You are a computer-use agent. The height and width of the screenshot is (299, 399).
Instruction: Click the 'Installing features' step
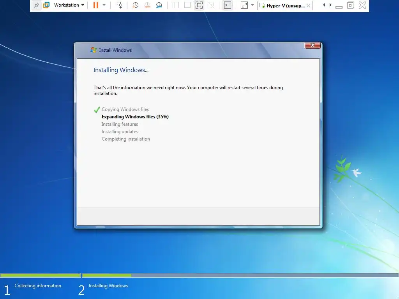(x=120, y=124)
